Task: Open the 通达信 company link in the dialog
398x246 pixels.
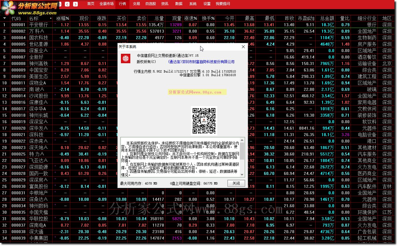Action: [x=201, y=62]
